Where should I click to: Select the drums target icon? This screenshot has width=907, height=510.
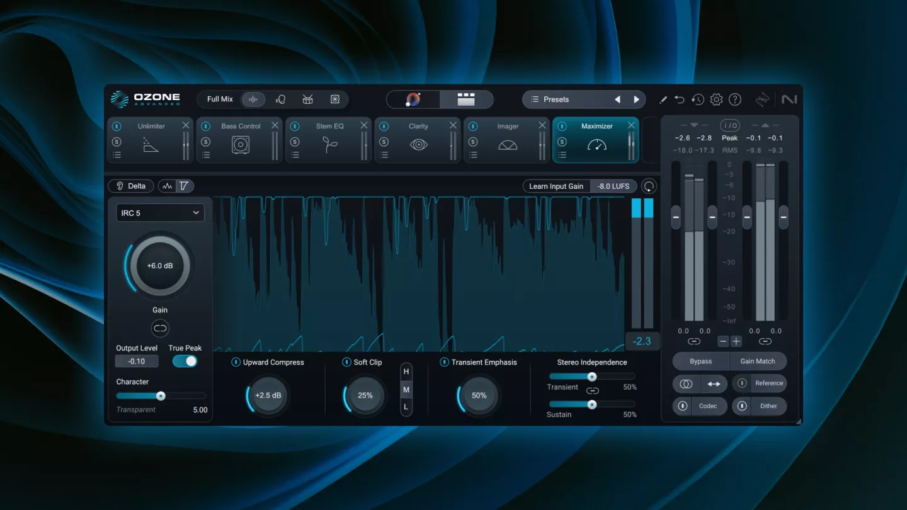(x=308, y=99)
